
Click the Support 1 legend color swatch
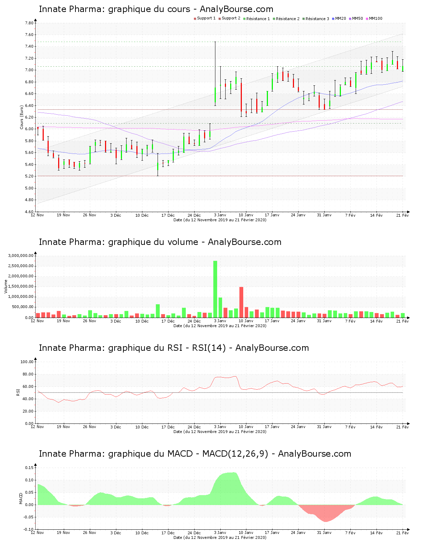click(195, 19)
